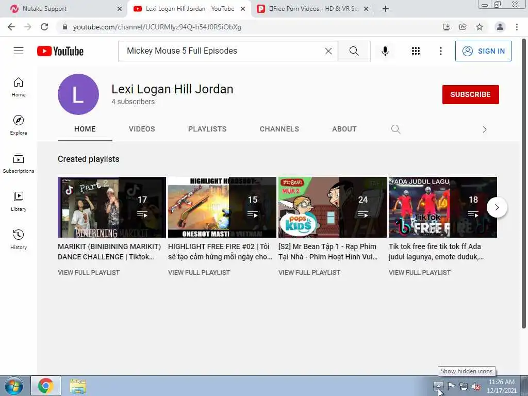Select the CHANNELS channel tab
528x396 pixels.
tap(279, 129)
